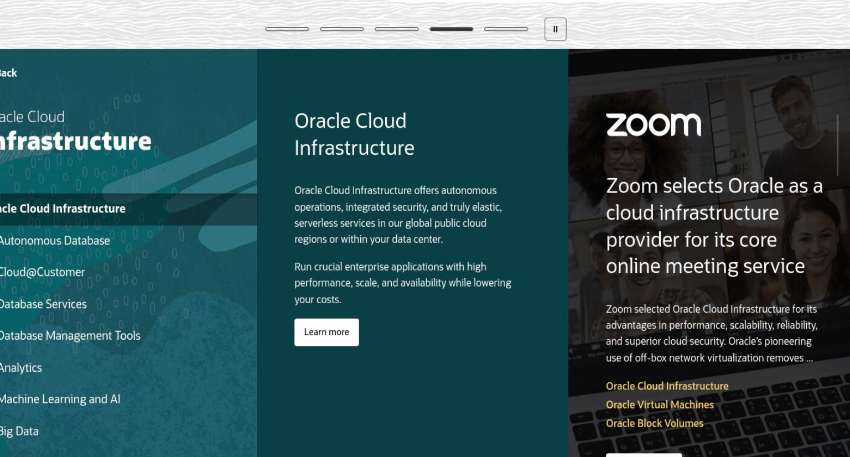Click the scrollbar thumb in Zoom panel
850x457 pixels.
(x=837, y=146)
